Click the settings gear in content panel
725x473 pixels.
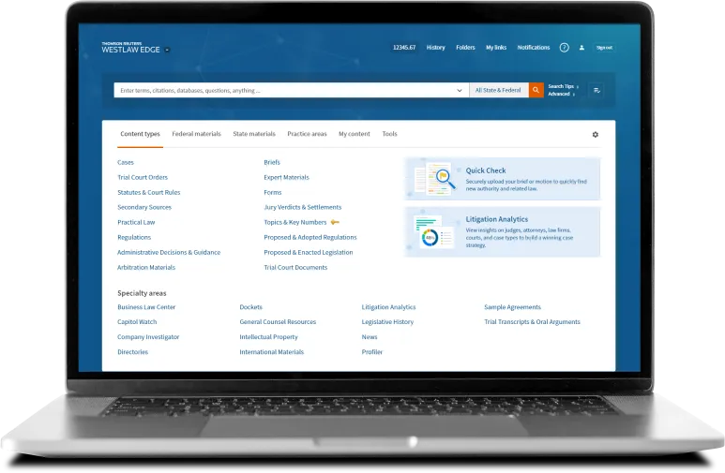[595, 135]
